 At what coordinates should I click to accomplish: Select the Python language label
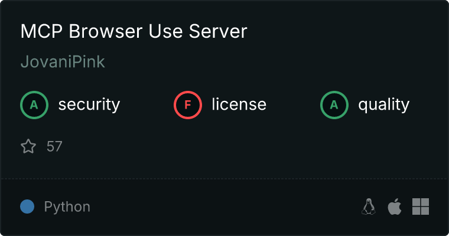pyautogui.click(x=67, y=207)
